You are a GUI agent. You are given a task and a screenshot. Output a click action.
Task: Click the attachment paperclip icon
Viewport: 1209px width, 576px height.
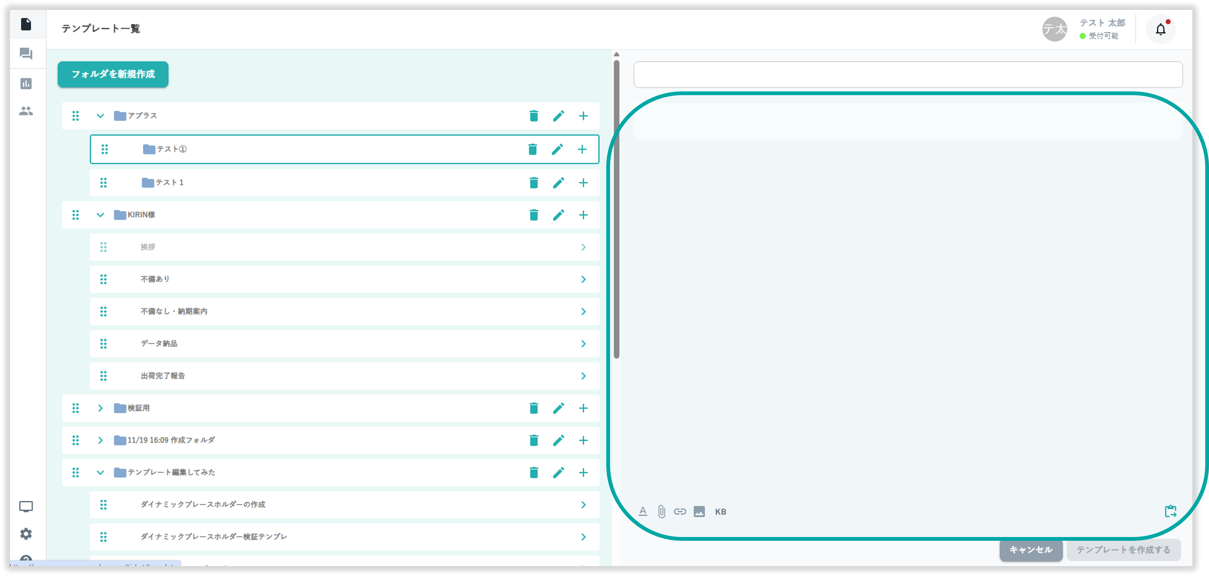pyautogui.click(x=661, y=511)
